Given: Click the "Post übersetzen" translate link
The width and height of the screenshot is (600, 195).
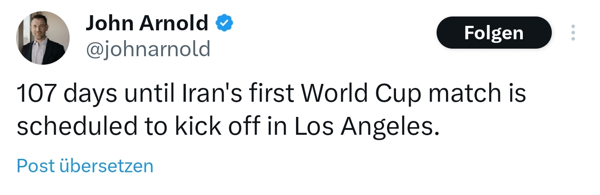Looking at the screenshot, I should click(85, 166).
